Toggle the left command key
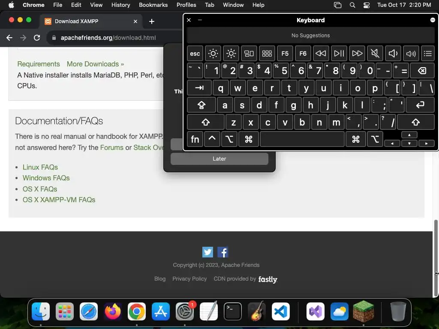The width and height of the screenshot is (439, 329). click(248, 139)
